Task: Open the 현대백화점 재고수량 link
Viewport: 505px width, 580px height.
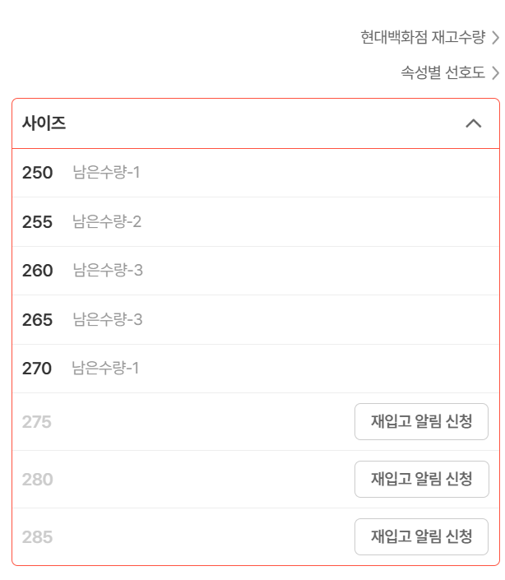Action: pos(422,37)
